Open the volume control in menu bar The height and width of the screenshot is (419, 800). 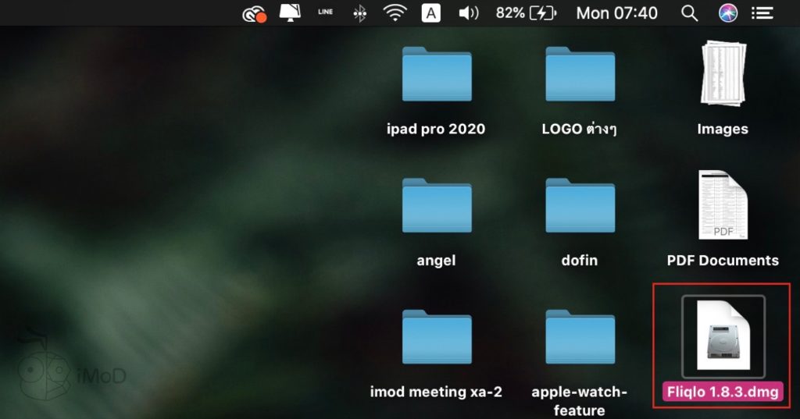469,13
